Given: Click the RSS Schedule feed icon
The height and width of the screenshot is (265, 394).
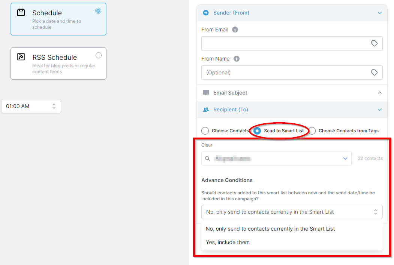Looking at the screenshot, I should (21, 57).
